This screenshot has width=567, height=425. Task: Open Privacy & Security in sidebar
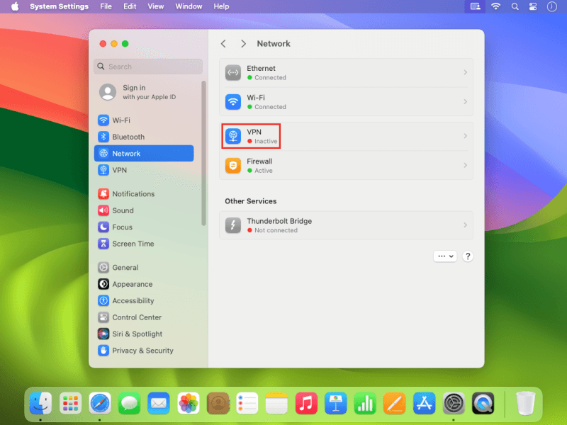(142, 351)
